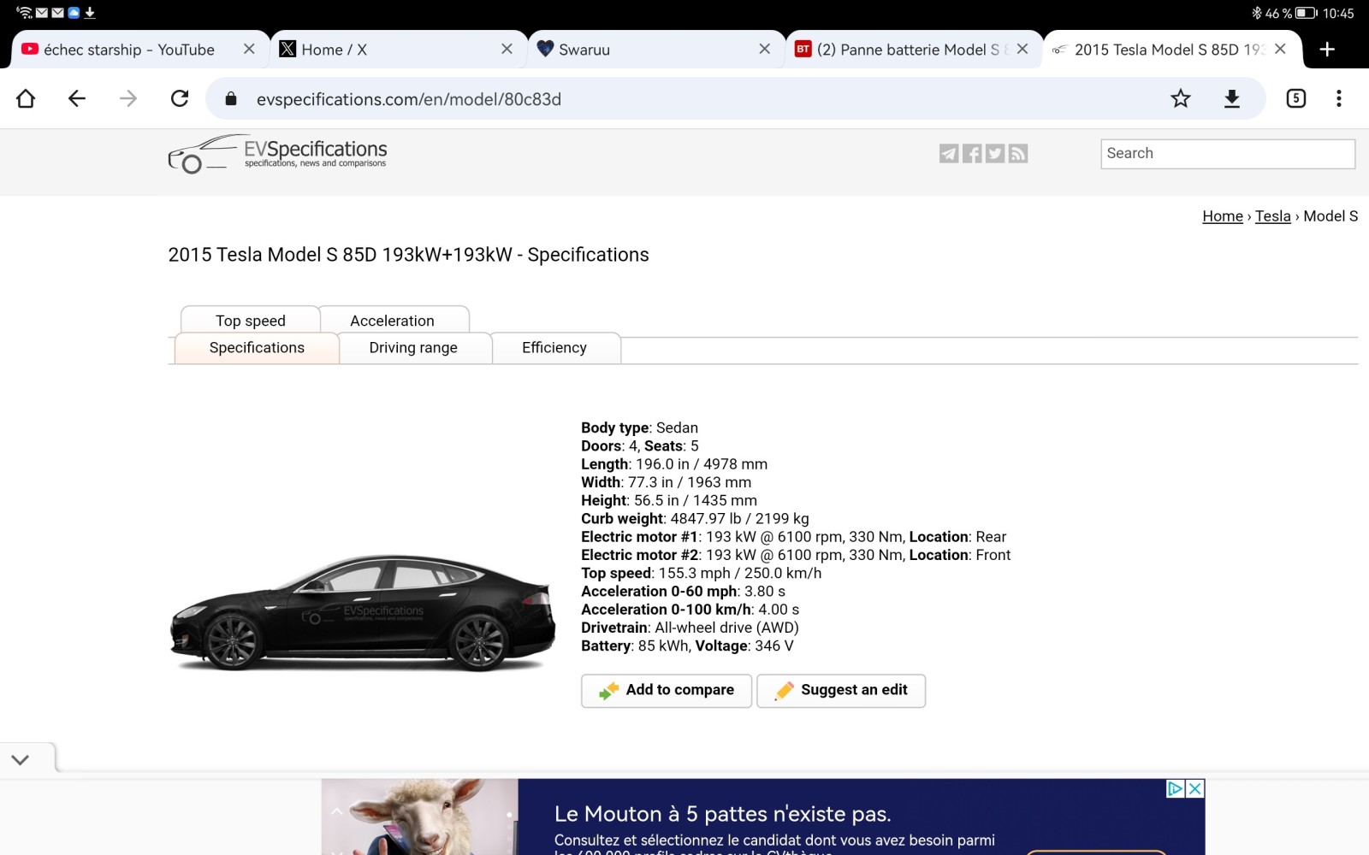The height and width of the screenshot is (855, 1369).
Task: Tap the Tesla Model S car image
Action: [x=363, y=612]
